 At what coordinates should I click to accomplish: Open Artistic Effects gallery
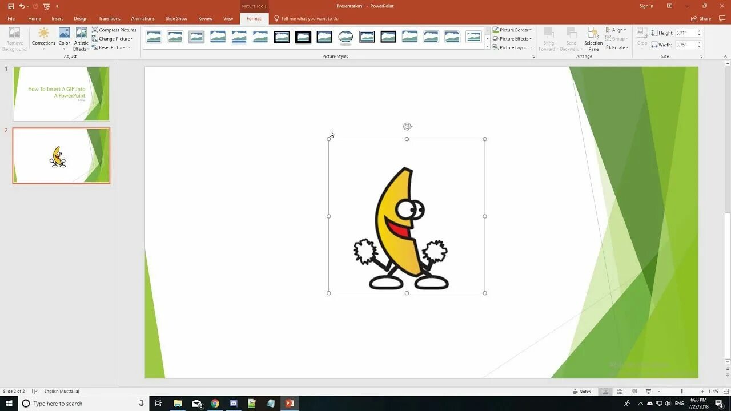pyautogui.click(x=81, y=39)
